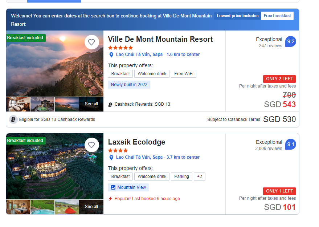The image size is (319, 227).
Task: Open Laxsik Ecolodge hotel title
Action: pos(136,142)
